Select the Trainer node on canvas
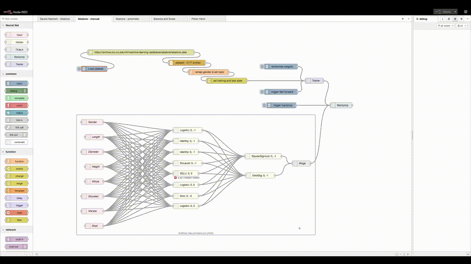 [314, 81]
